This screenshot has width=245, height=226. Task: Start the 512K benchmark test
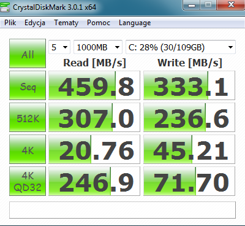pos(28,117)
